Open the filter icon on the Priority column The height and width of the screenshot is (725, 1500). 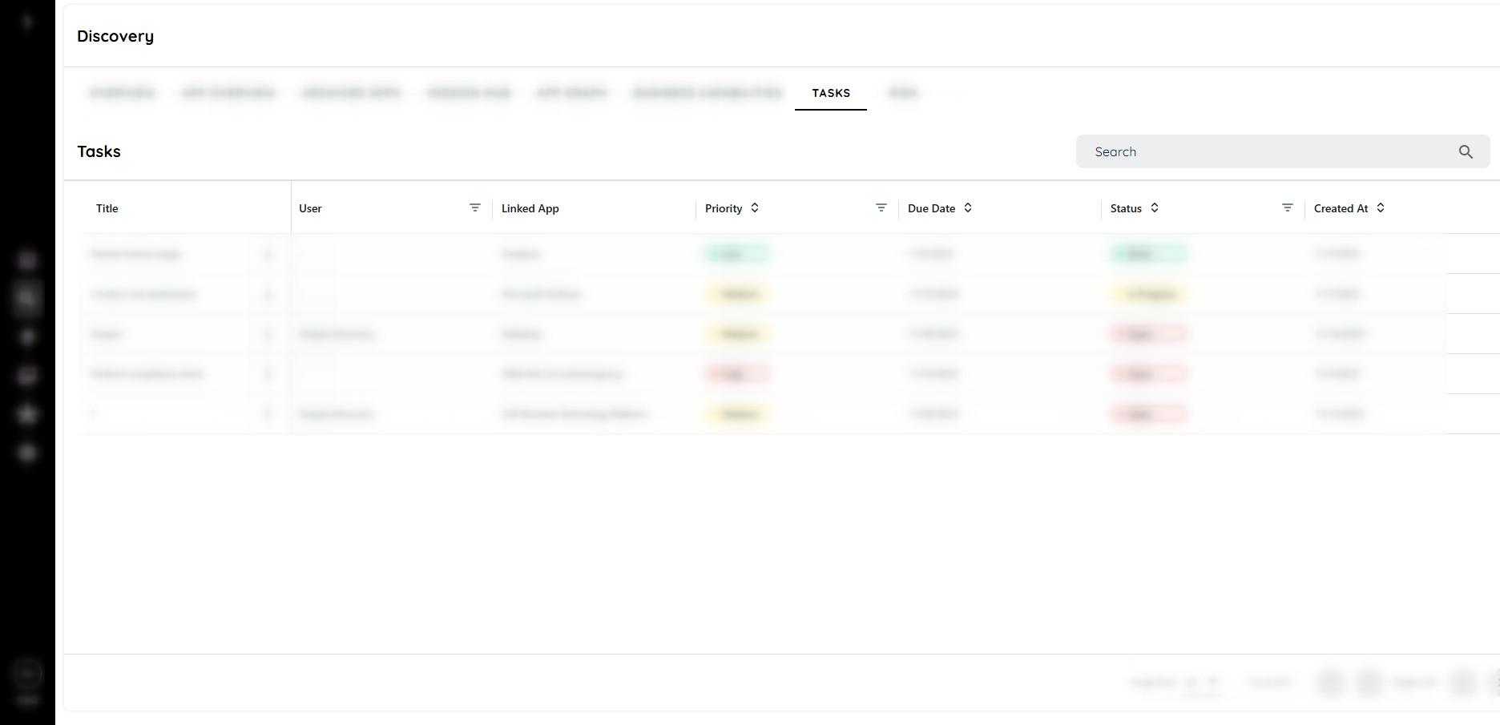coord(881,207)
